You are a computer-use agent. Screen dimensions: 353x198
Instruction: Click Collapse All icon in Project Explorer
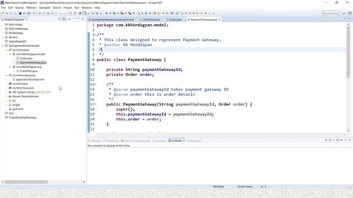pyautogui.click(x=60, y=19)
